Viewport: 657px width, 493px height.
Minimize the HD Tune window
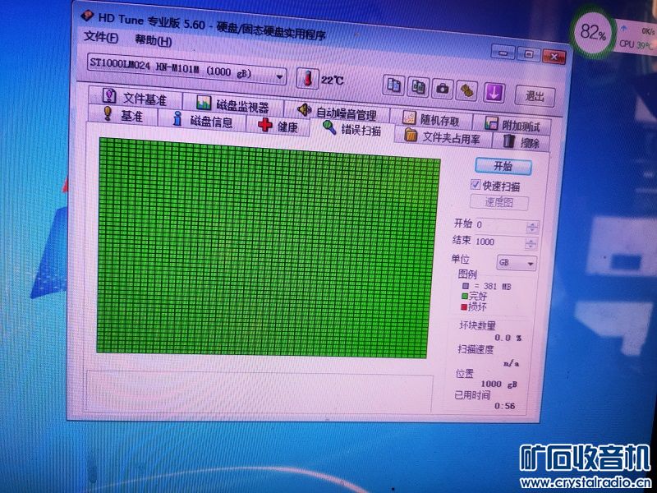(503, 53)
